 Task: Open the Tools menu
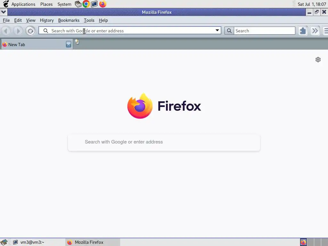pos(89,20)
